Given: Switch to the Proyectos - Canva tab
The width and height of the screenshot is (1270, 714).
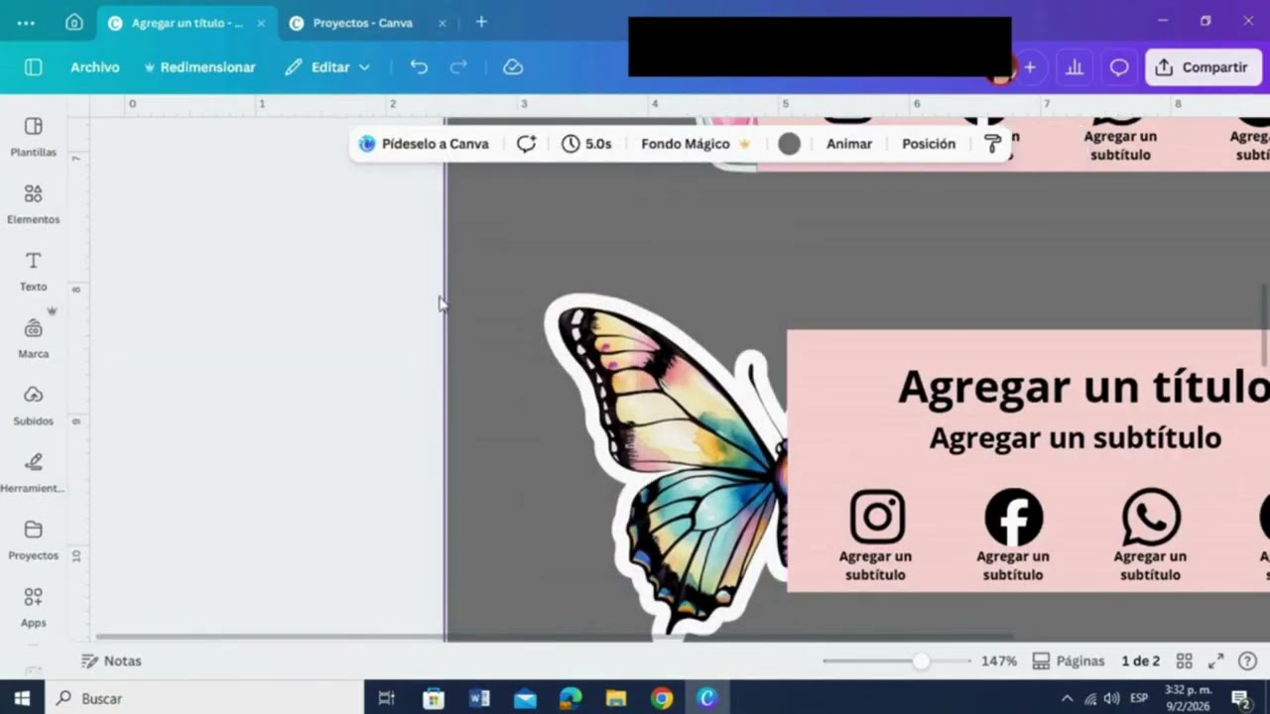Looking at the screenshot, I should point(363,22).
